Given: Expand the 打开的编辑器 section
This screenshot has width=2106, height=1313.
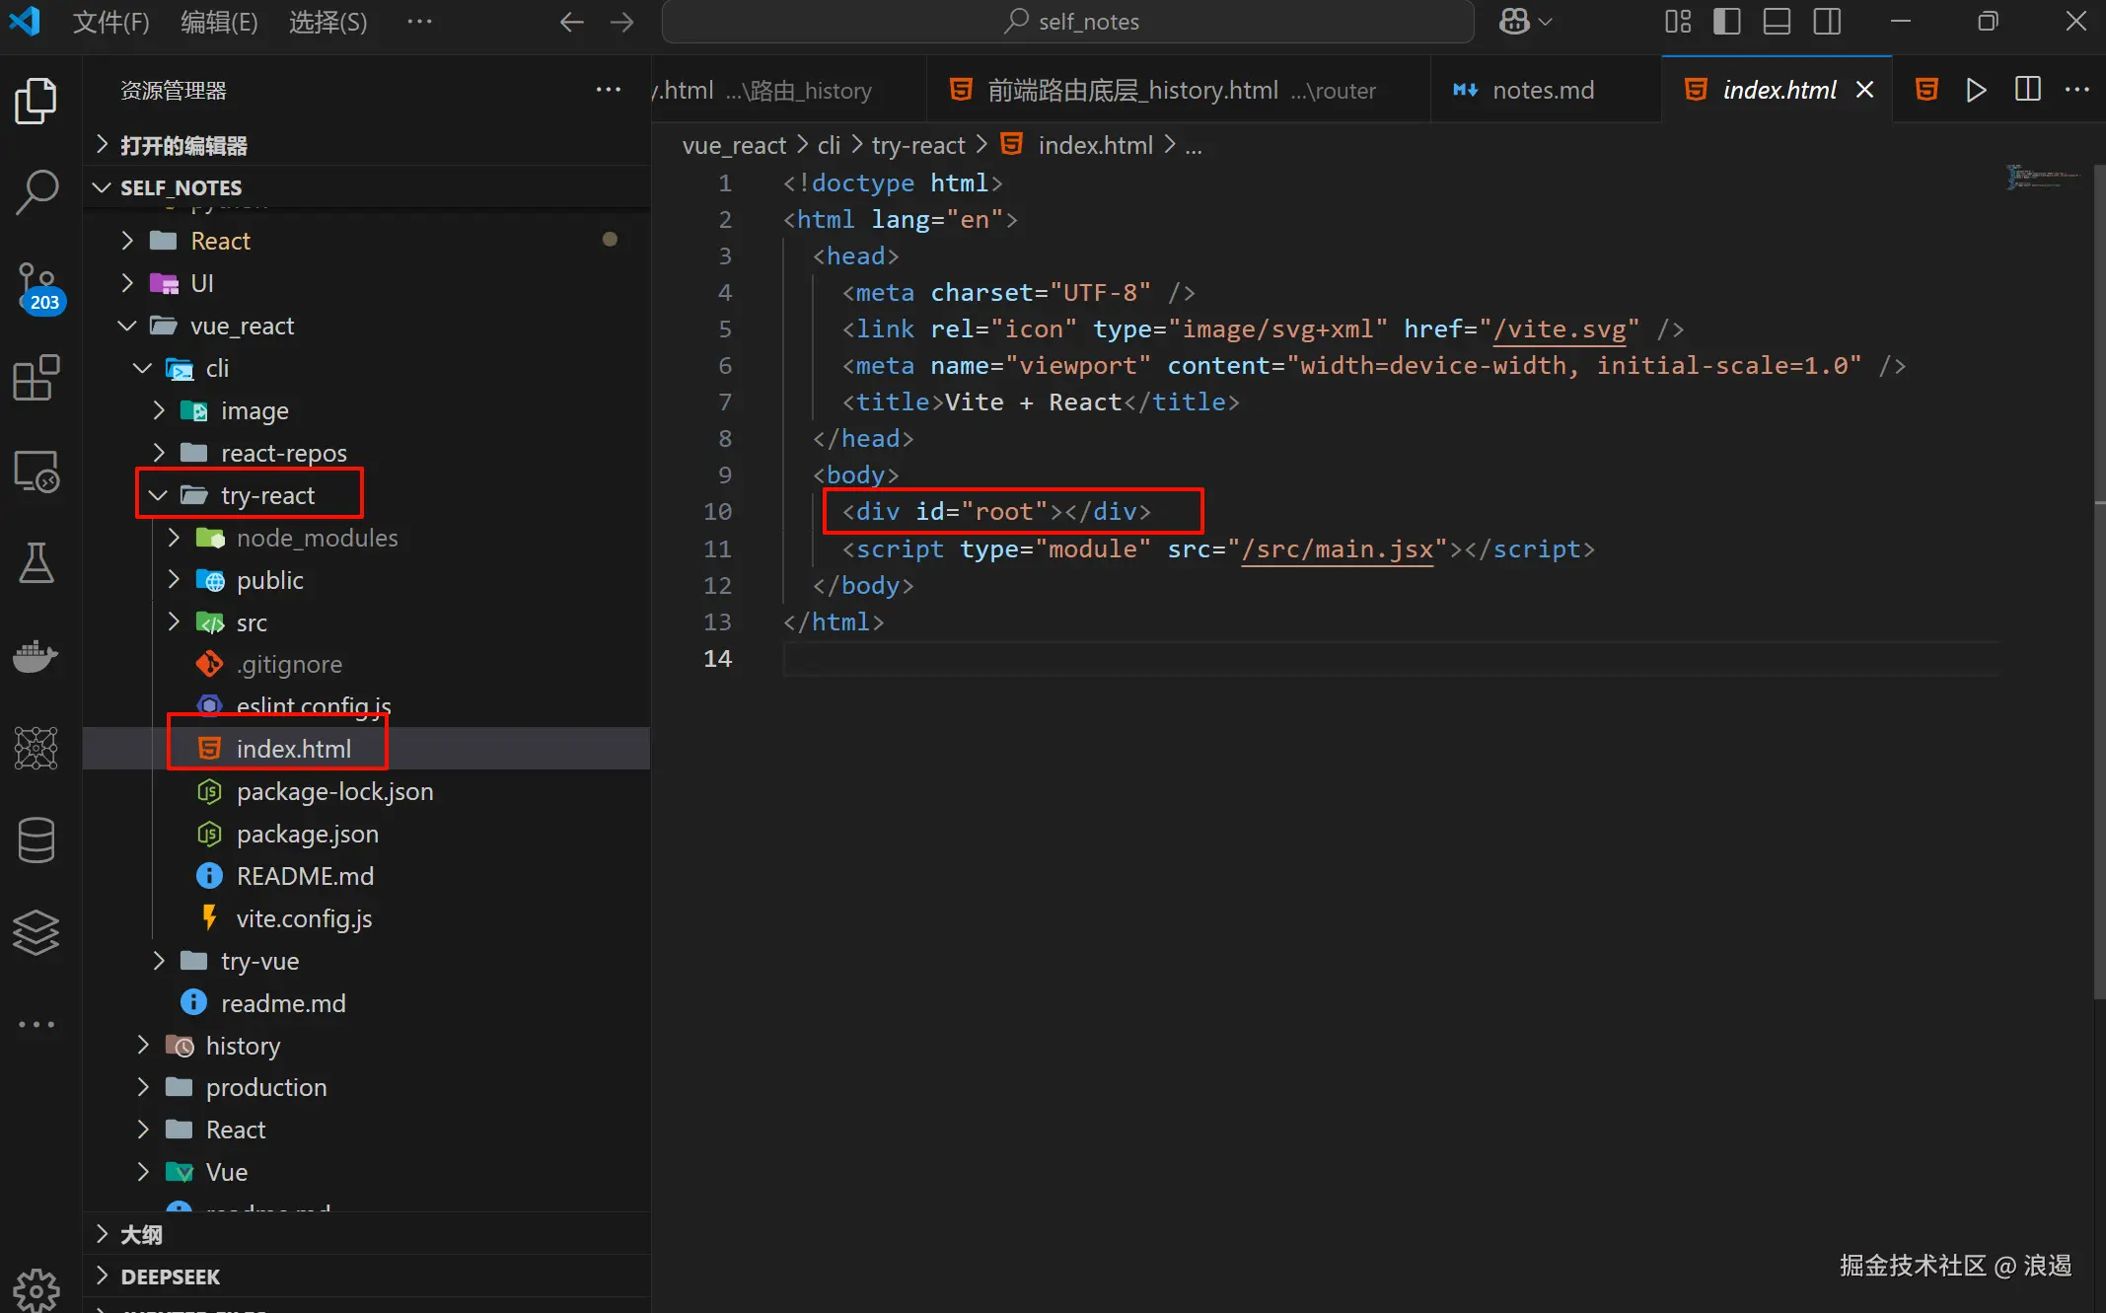Looking at the screenshot, I should [183, 146].
